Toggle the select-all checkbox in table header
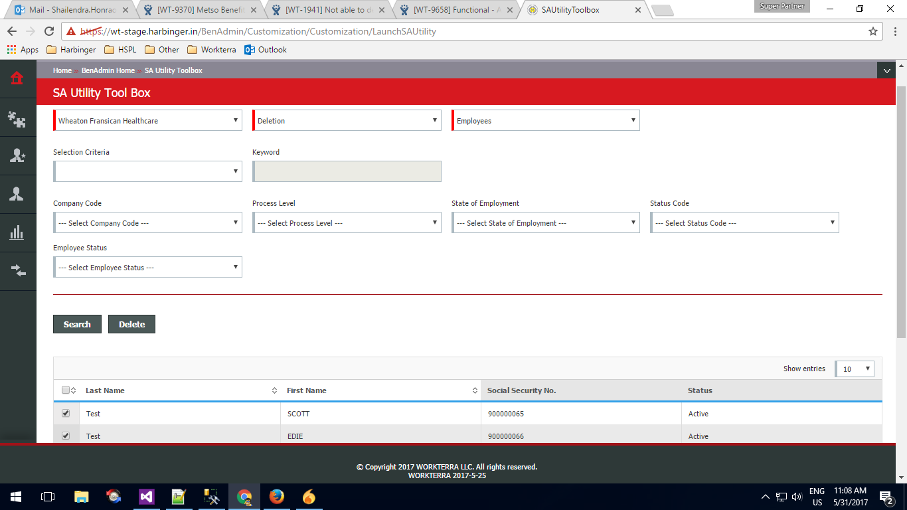 (x=66, y=390)
